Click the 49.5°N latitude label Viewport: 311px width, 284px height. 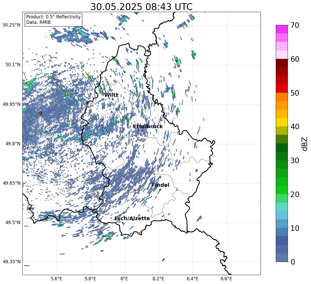tap(13, 223)
